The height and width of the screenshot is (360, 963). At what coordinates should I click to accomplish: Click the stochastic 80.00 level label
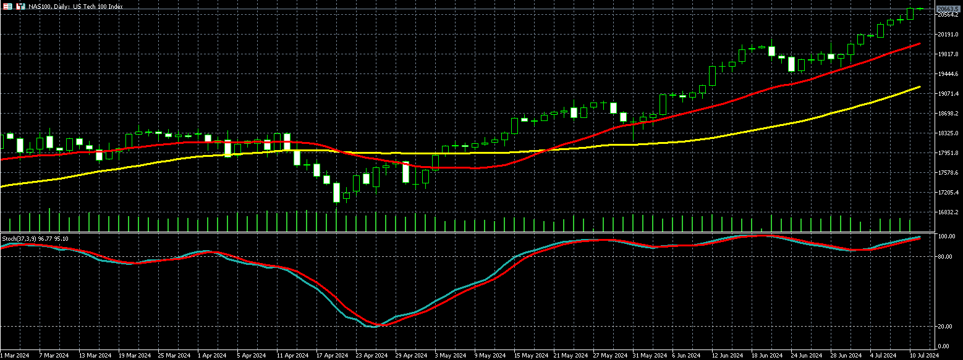[945, 256]
